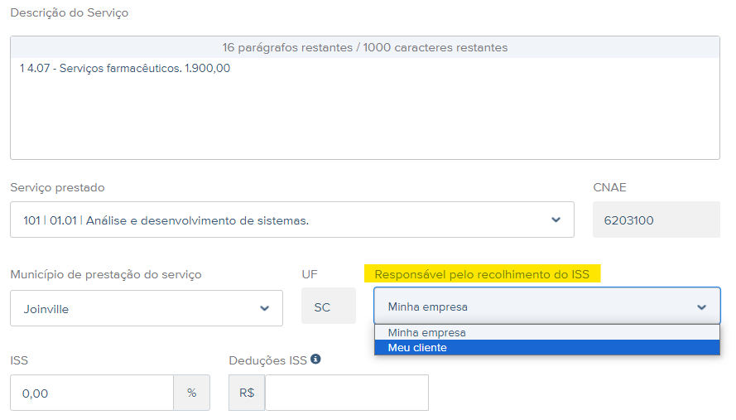Click the percent sign addon beside ISS
This screenshot has height=420, width=736.
pos(191,393)
